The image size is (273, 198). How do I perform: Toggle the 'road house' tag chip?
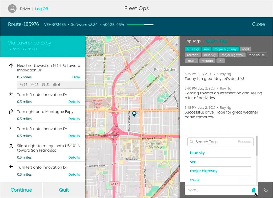tap(256, 55)
